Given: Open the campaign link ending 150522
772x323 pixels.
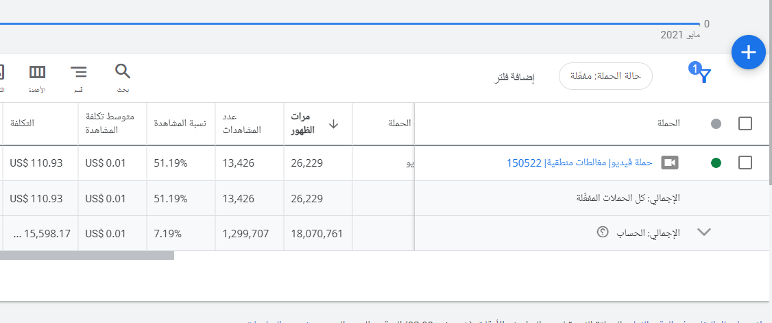Looking at the screenshot, I should click(x=579, y=163).
